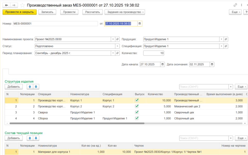Viewport: 248px width, 155px height.
Task: Clear search in Структура изделия
Action: 231,87
